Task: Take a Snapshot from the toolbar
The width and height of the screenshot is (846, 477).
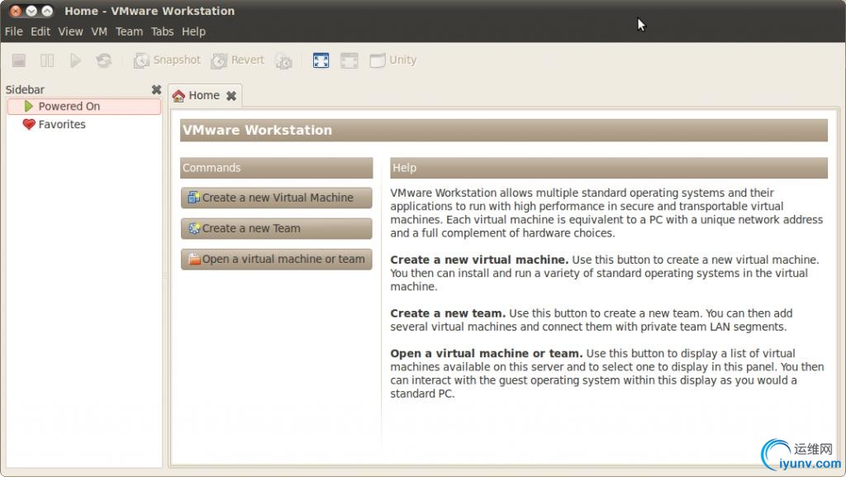Action: pyautogui.click(x=167, y=60)
